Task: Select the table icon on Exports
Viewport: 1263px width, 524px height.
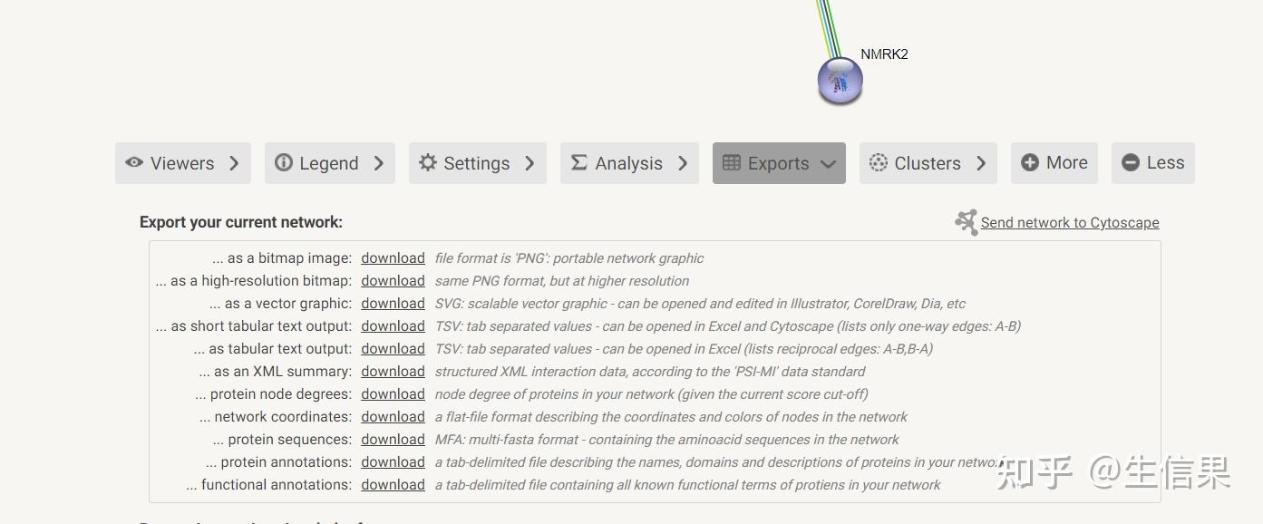Action: tap(731, 163)
